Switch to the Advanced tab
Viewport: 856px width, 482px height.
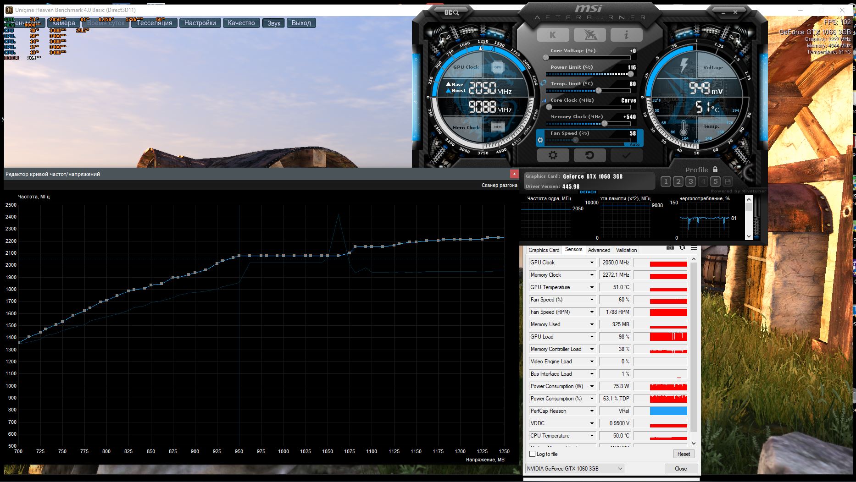(599, 250)
